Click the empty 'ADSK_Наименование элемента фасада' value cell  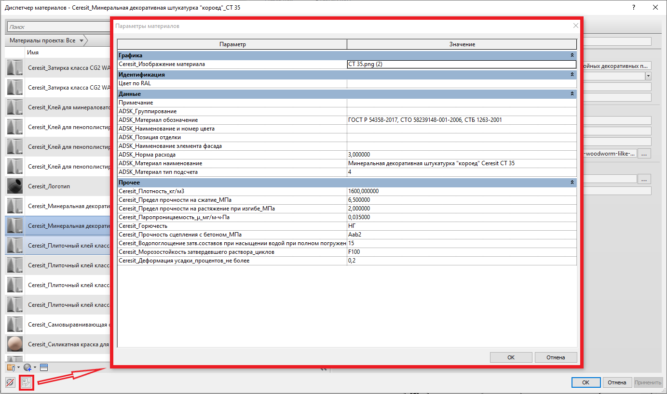click(462, 146)
